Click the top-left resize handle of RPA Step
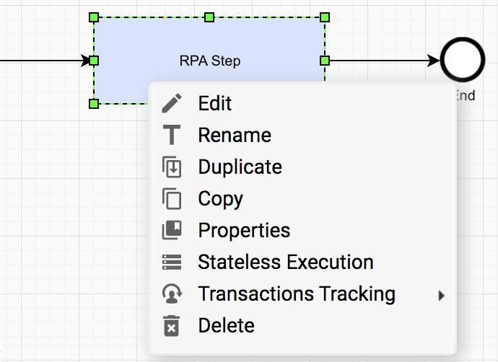Image resolution: width=498 pixels, height=362 pixels. coord(94,17)
